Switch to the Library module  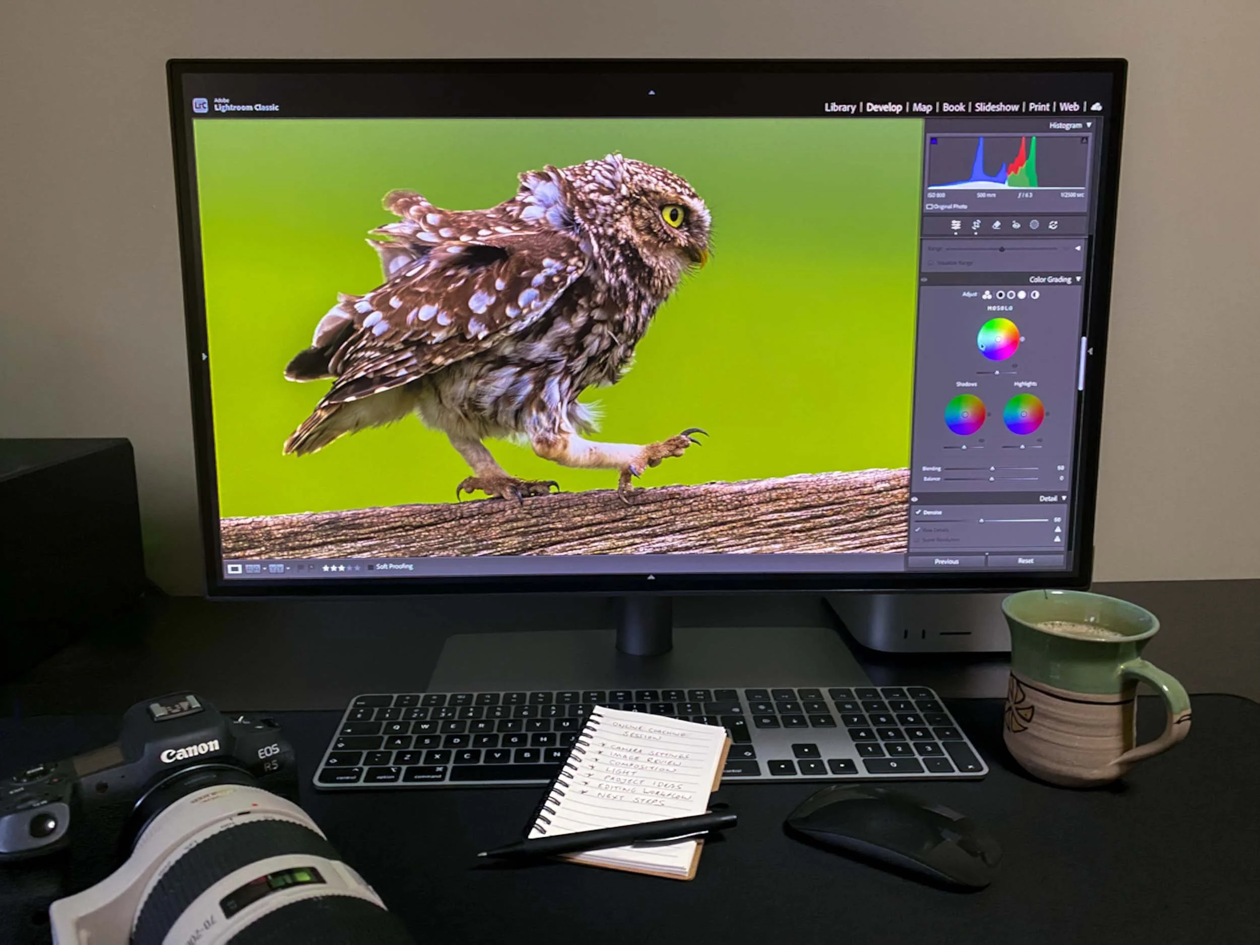pyautogui.click(x=840, y=107)
